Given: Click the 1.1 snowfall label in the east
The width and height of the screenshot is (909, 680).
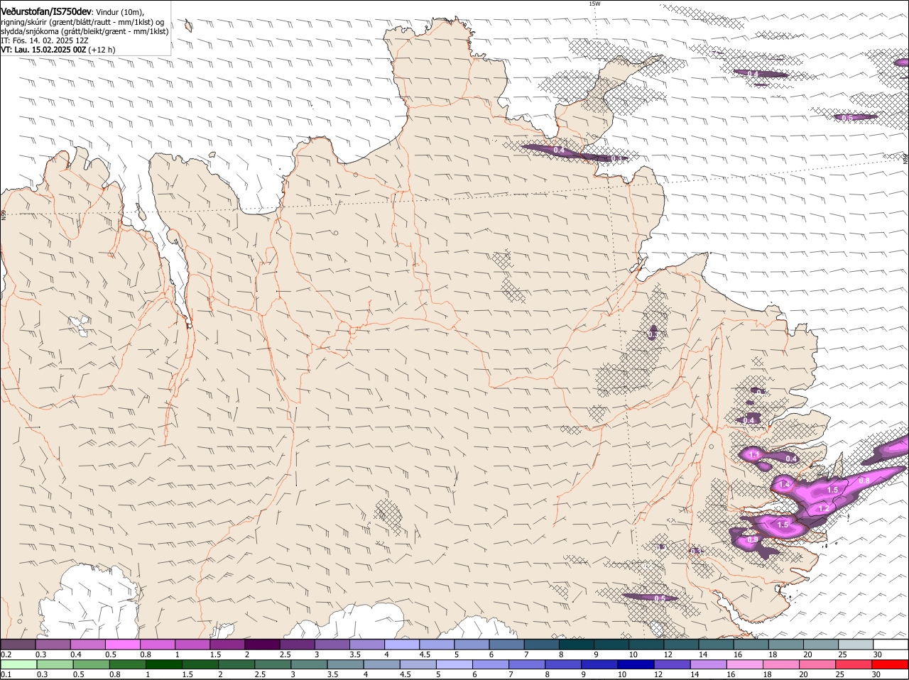Looking at the screenshot, I should 755,454.
